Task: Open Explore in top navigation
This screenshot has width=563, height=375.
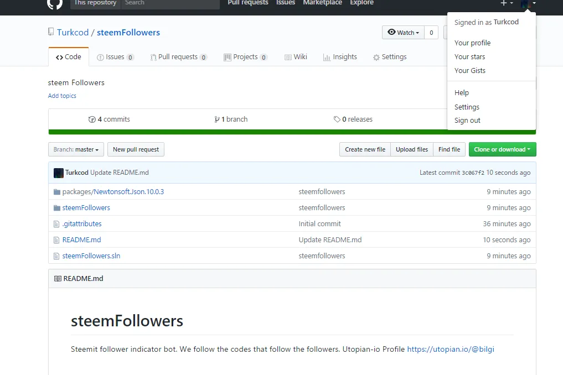Action: pyautogui.click(x=362, y=3)
